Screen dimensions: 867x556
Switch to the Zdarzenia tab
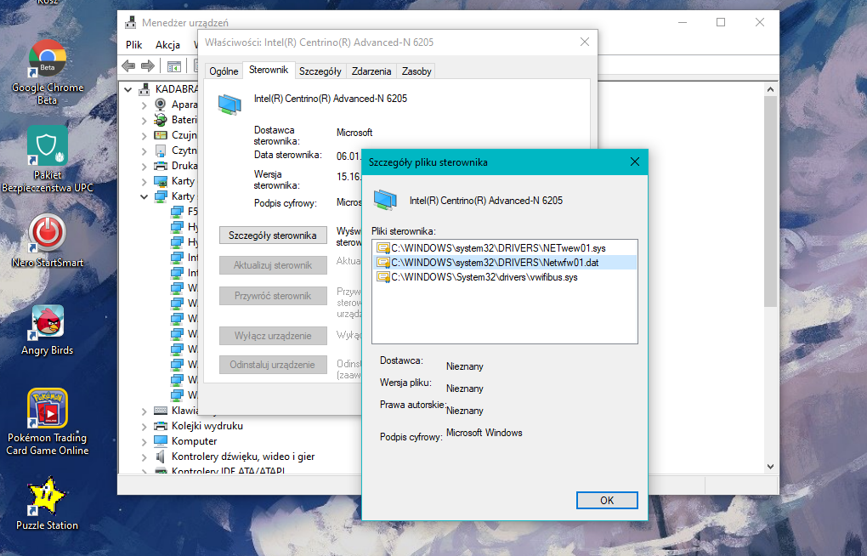click(371, 71)
